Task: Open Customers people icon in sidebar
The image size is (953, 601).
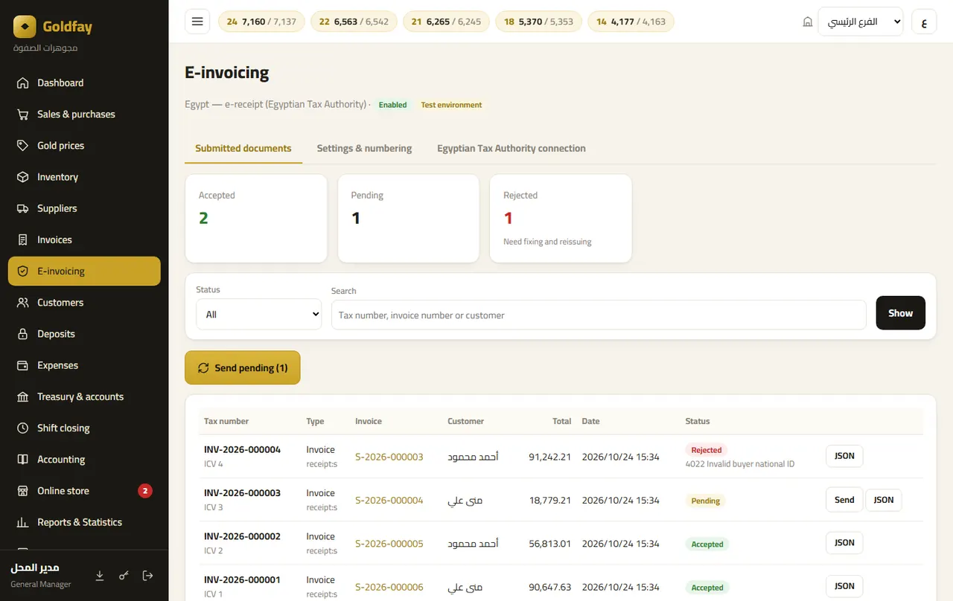Action: coord(23,303)
